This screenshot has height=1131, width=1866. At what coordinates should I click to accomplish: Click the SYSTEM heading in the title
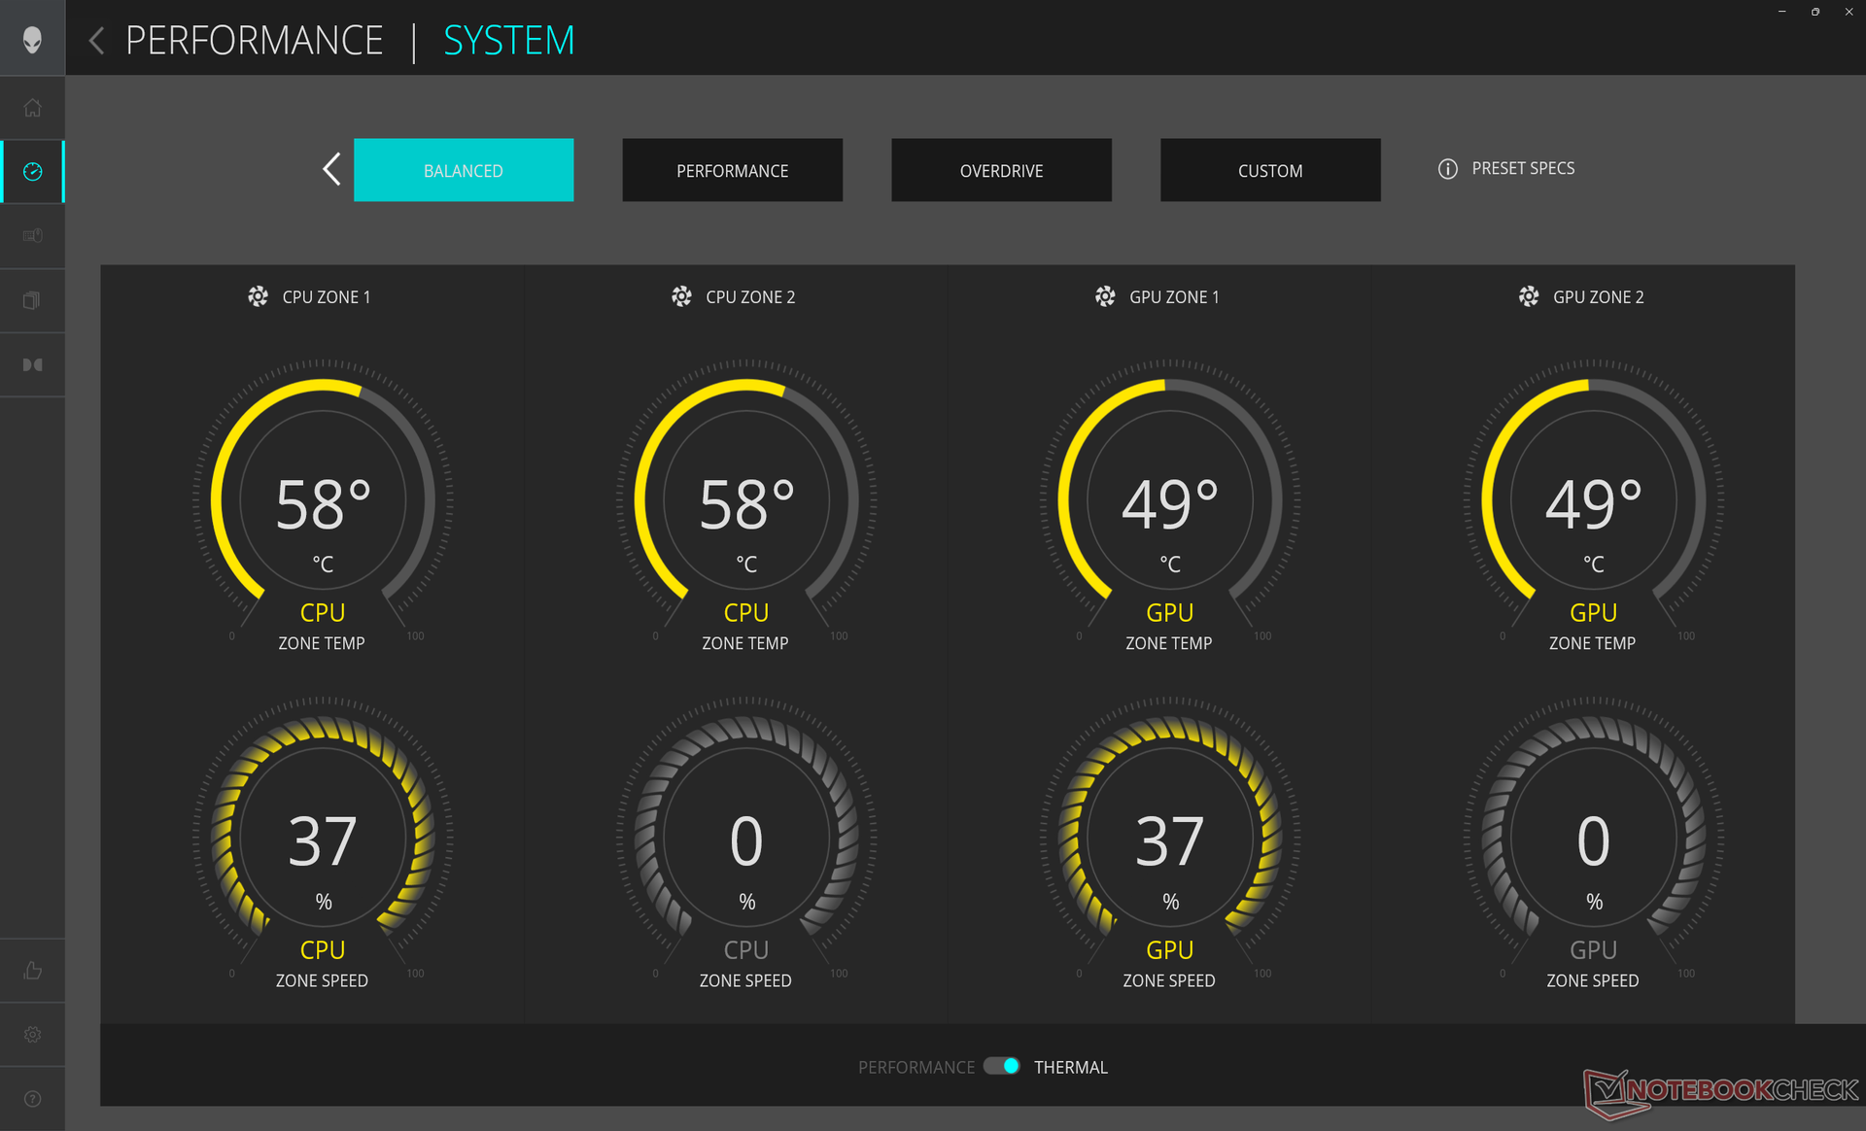[x=508, y=41]
